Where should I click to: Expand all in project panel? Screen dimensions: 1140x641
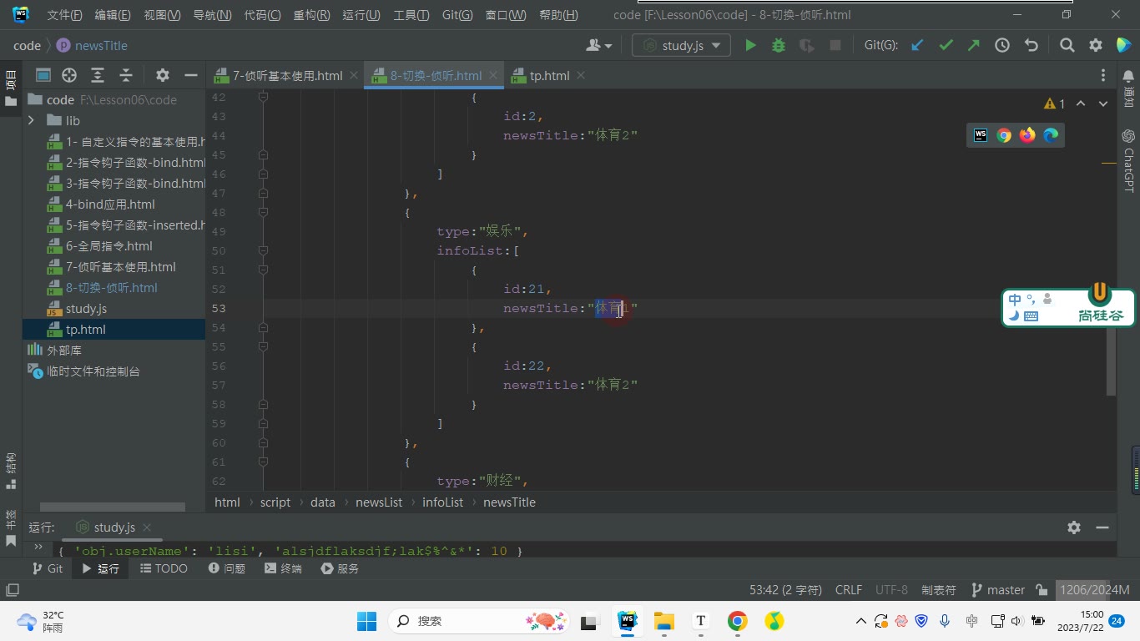pyautogui.click(x=98, y=75)
